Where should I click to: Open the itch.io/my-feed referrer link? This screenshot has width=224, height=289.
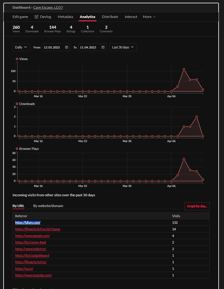(x=30, y=242)
